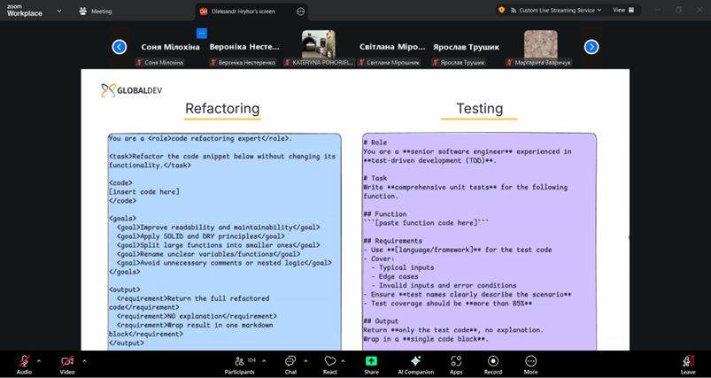
Task: Click the Leave meeting button
Action: click(x=688, y=362)
